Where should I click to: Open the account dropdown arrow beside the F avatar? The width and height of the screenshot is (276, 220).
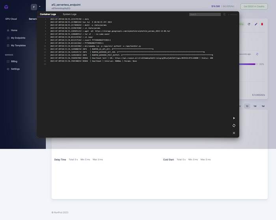[x=39, y=7]
